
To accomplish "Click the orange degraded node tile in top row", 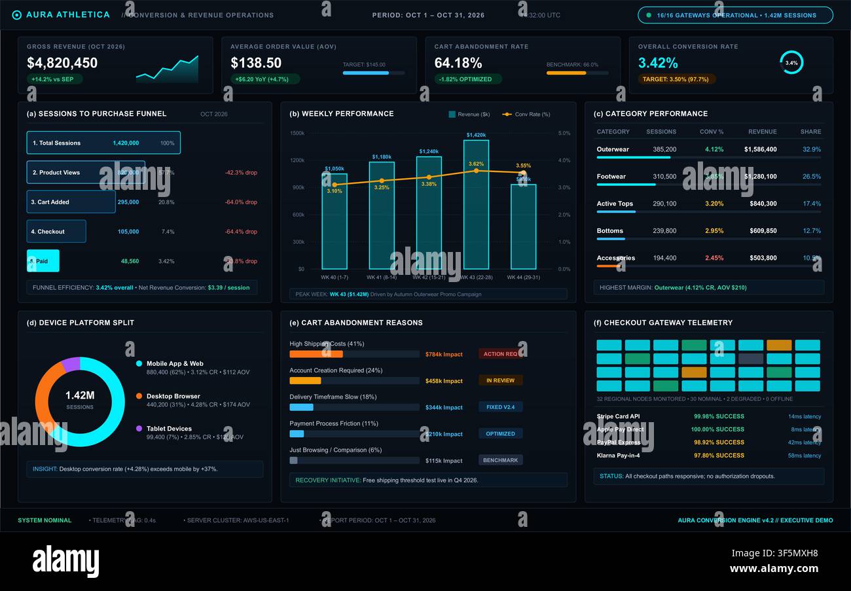I will pos(779,345).
